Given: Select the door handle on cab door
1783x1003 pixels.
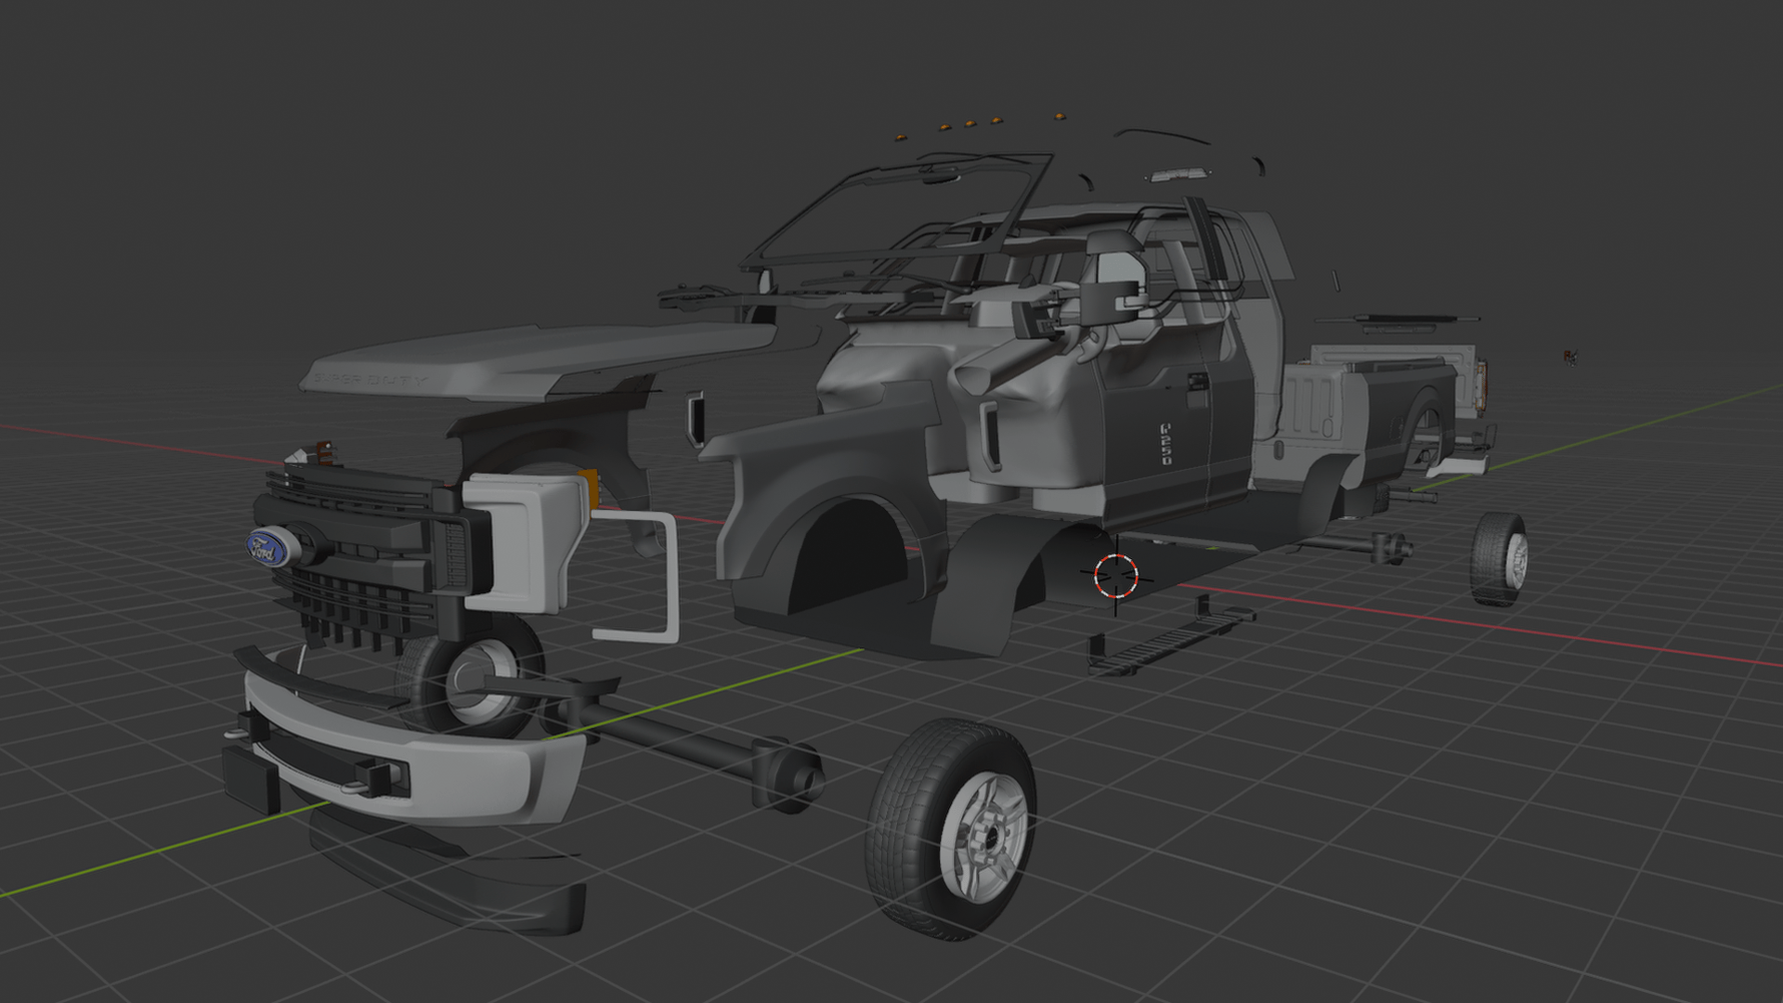Looking at the screenshot, I should pyautogui.click(x=1197, y=381).
